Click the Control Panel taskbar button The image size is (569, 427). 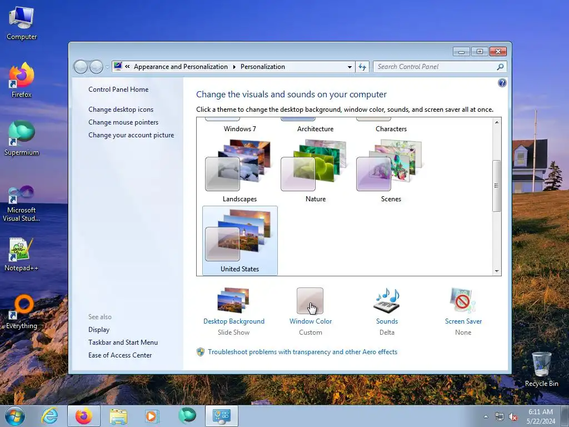click(x=222, y=416)
